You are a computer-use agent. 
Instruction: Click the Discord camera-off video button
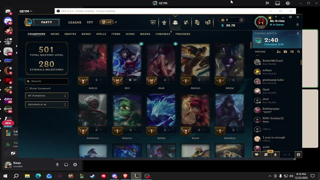tap(13, 153)
